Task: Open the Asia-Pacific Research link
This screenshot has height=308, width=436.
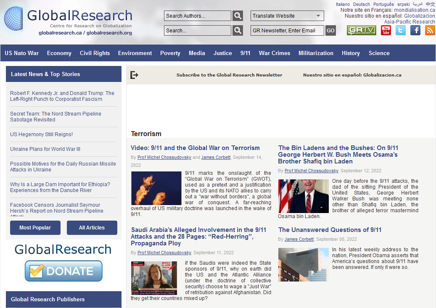Action: (x=410, y=22)
